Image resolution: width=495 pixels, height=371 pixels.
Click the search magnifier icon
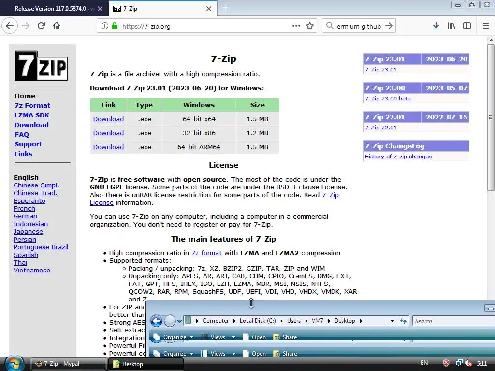pos(330,26)
